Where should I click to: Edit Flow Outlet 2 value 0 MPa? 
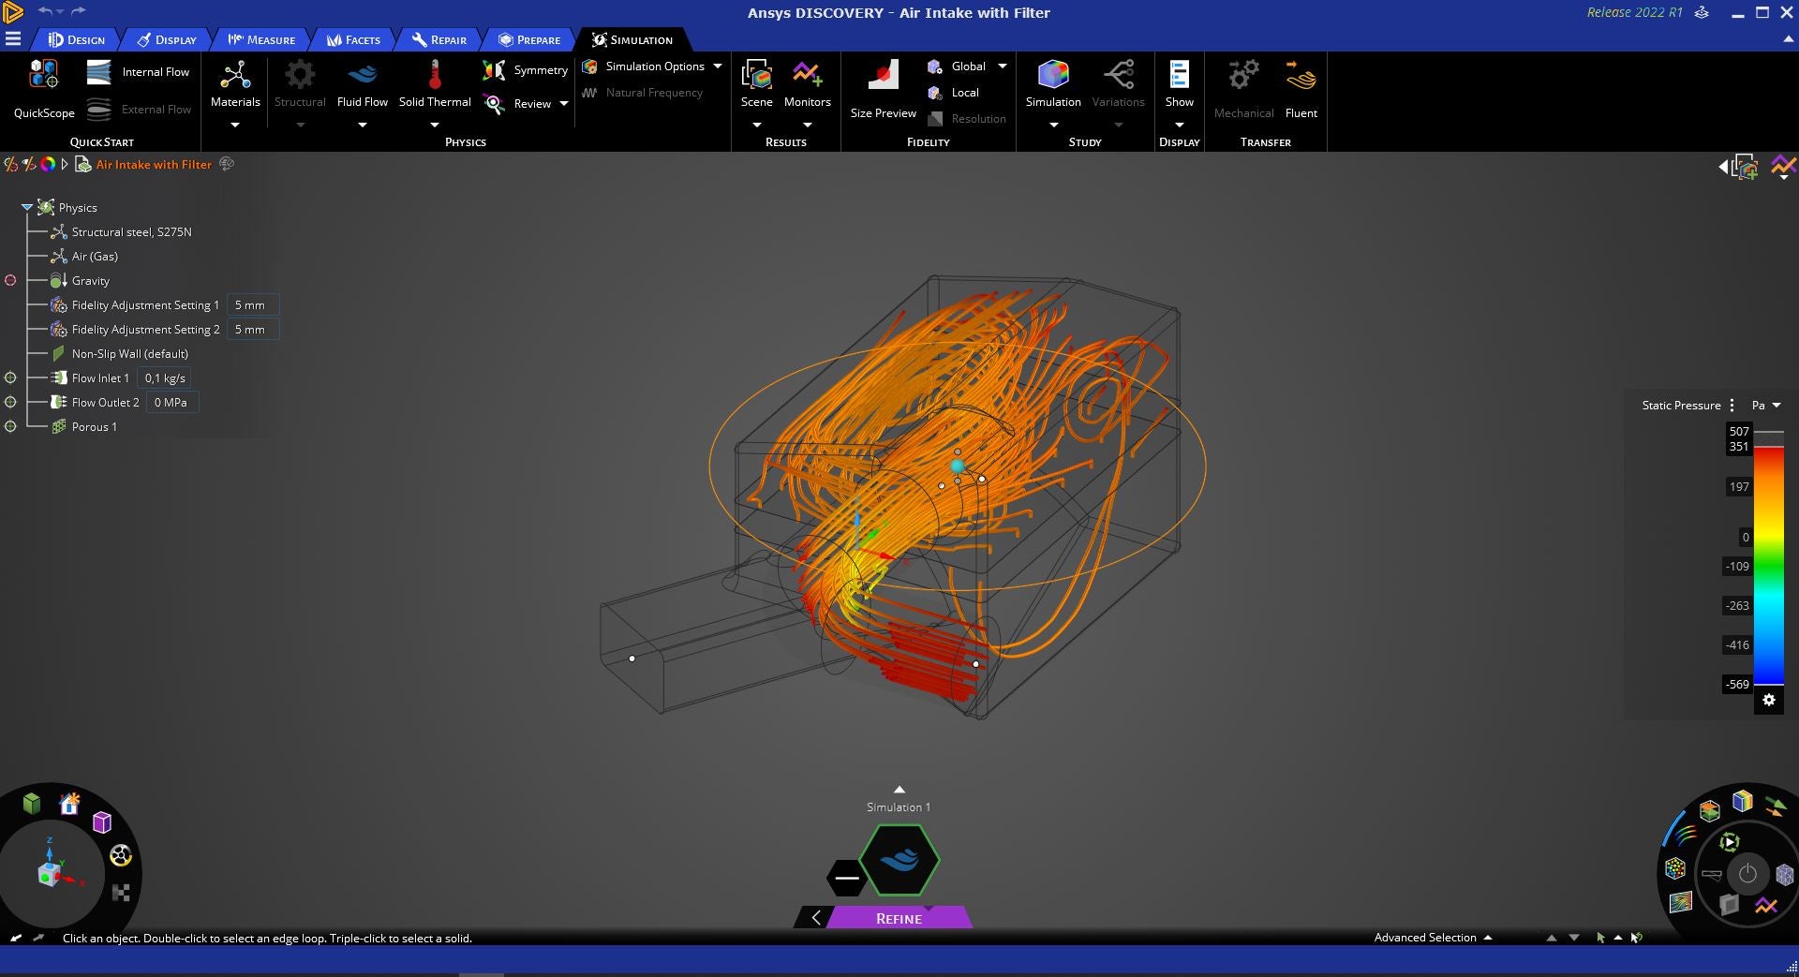pyautogui.click(x=171, y=403)
